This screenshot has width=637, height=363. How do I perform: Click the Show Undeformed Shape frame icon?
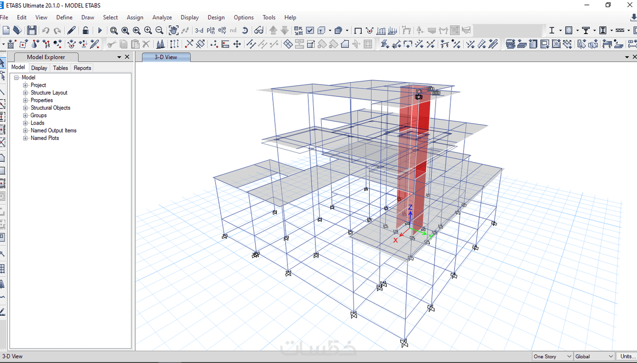(x=358, y=31)
